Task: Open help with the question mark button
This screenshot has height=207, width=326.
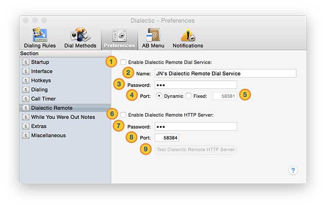Action: pos(293,170)
